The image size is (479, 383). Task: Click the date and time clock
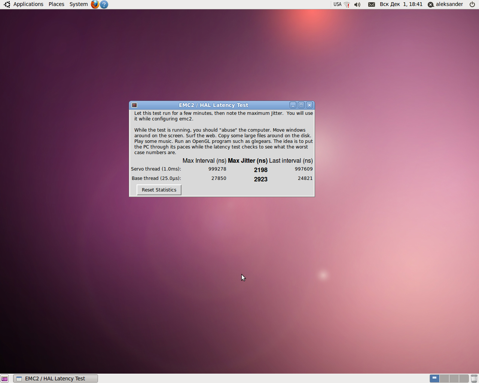tap(401, 4)
